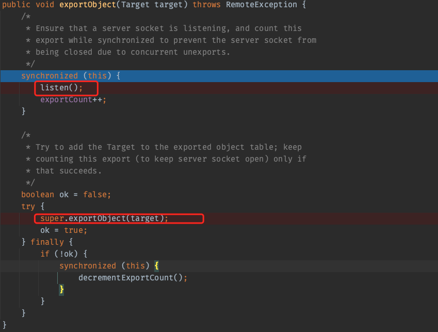This screenshot has width=438, height=332.
Task: Click the 'ok = true' assignment
Action: 64,230
